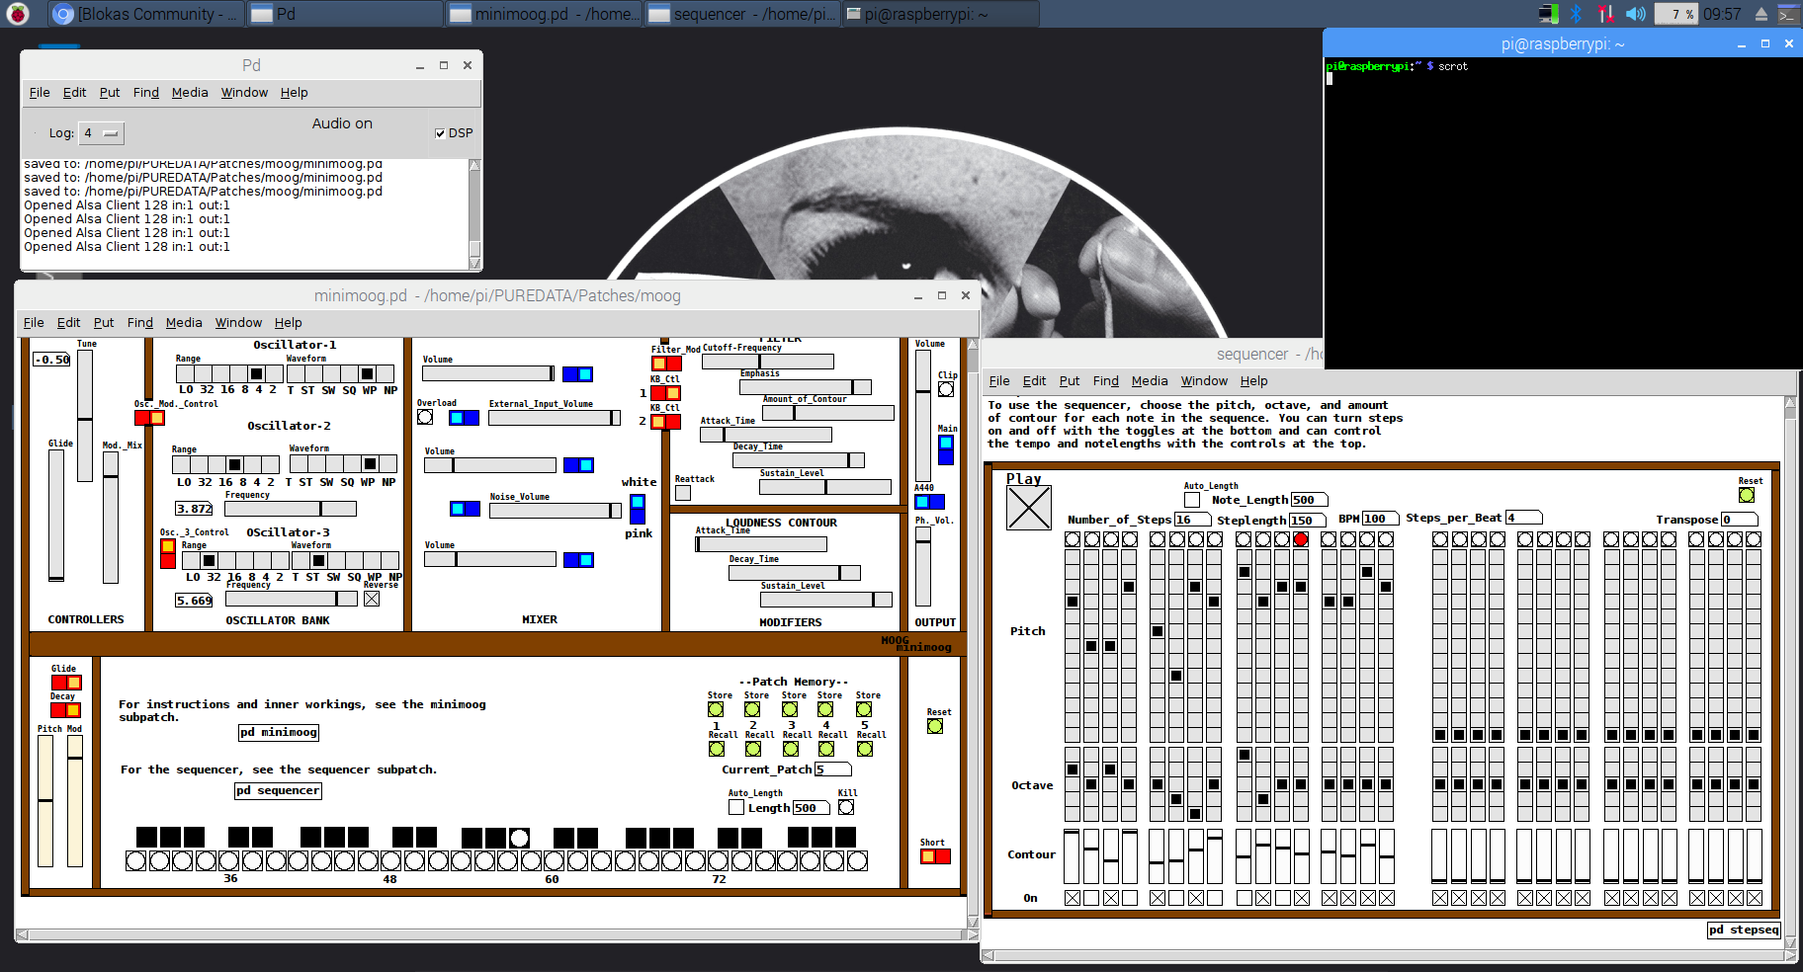Click the Tune vertical slider in CONTROLLERS
Screen dimensions: 1803x972
pyautogui.click(x=85, y=415)
